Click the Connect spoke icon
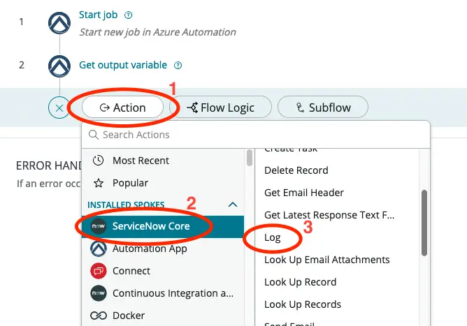The image size is (467, 326). coord(99,271)
